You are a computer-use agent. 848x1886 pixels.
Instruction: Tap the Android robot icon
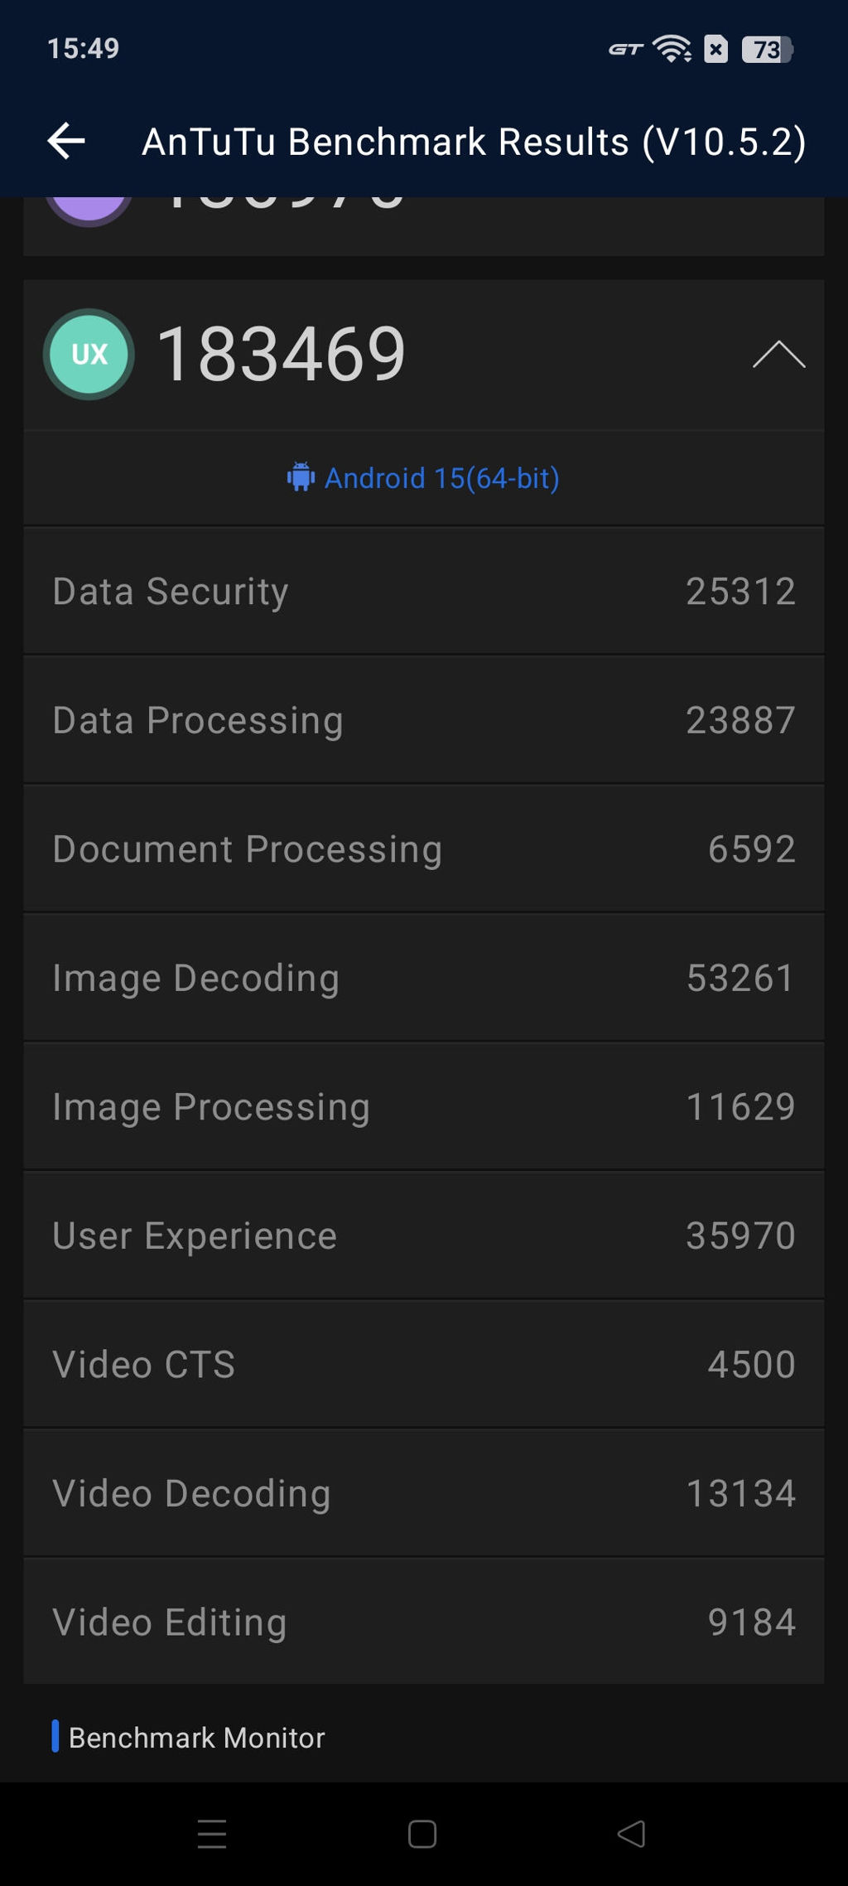301,477
